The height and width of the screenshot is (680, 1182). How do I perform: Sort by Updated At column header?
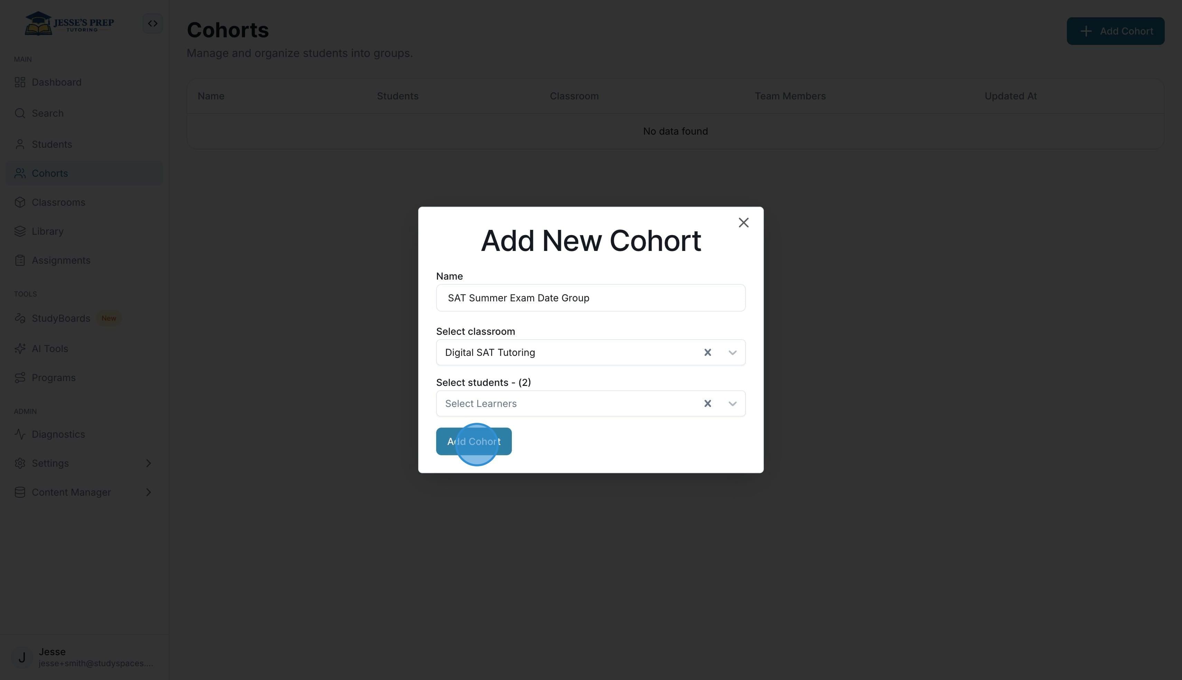1011,96
